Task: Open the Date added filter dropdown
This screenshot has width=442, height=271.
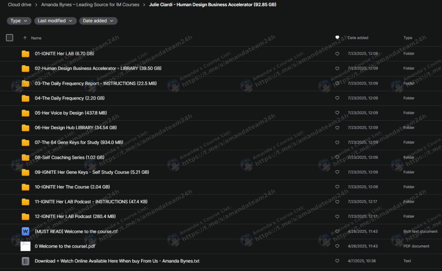Action: (x=98, y=21)
